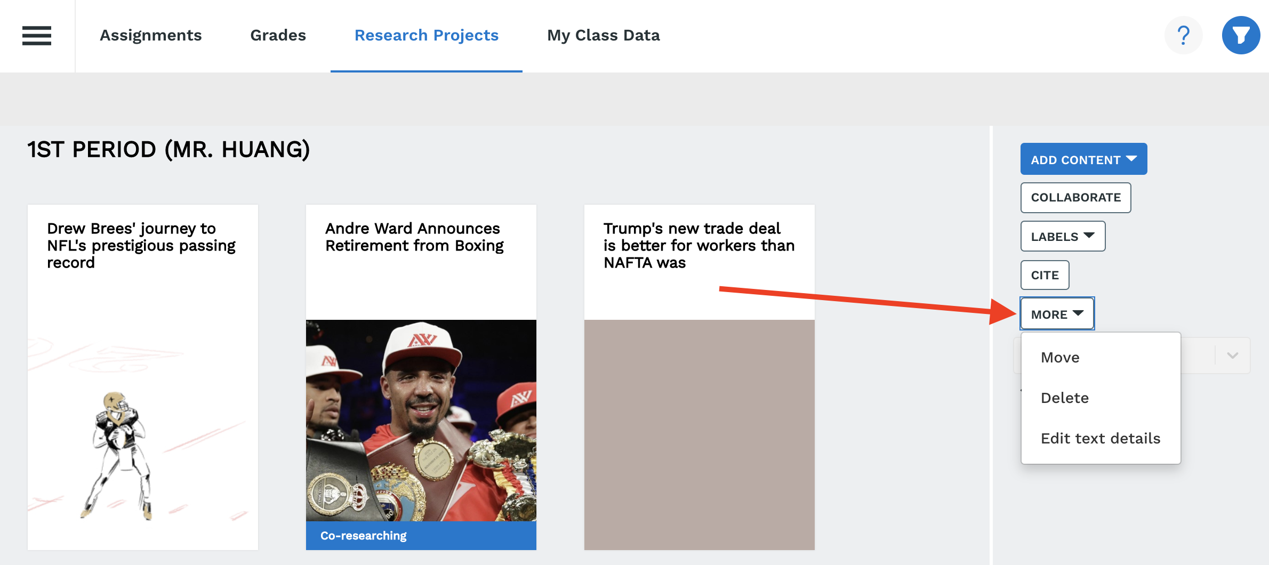Click the blue funnel profile icon

(x=1241, y=36)
